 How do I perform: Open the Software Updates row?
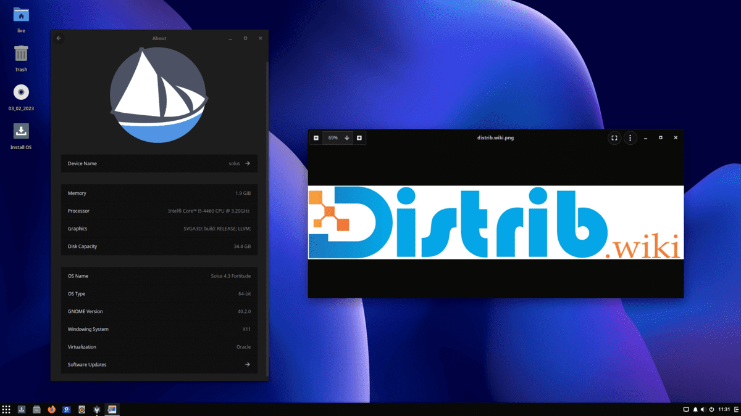pos(159,364)
